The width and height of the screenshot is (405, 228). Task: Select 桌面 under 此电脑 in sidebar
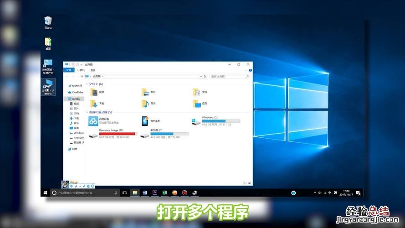pos(74,128)
